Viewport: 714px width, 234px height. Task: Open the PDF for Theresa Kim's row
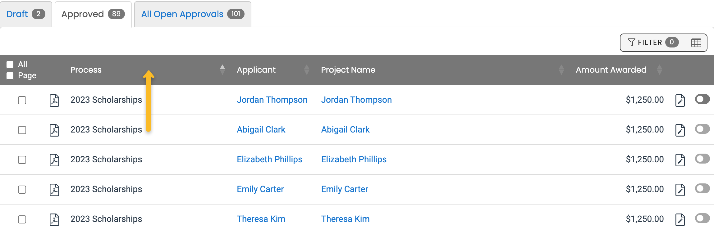54,219
